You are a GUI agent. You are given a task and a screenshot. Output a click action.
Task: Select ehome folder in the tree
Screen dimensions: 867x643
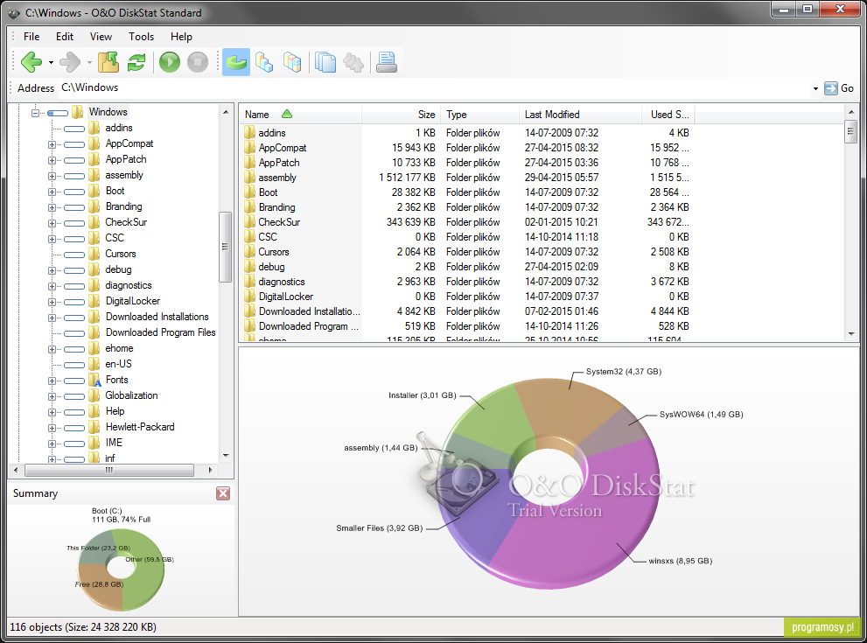[120, 348]
